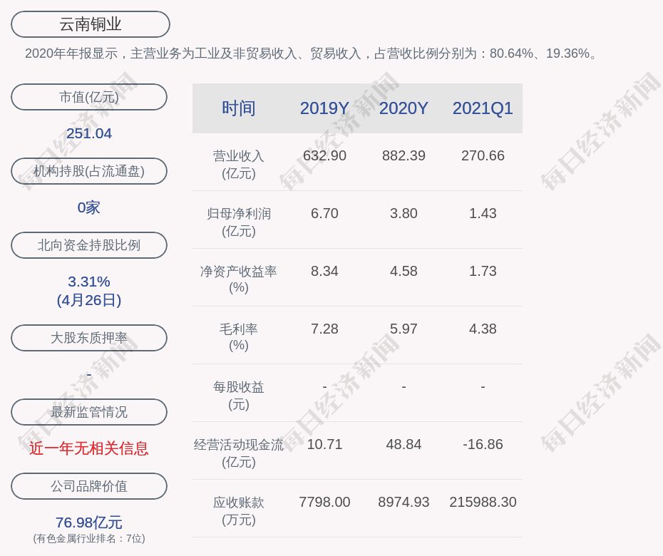This screenshot has height=556, width=663.
Task: Click the 3.31% northbound holding value
Action: [x=89, y=282]
